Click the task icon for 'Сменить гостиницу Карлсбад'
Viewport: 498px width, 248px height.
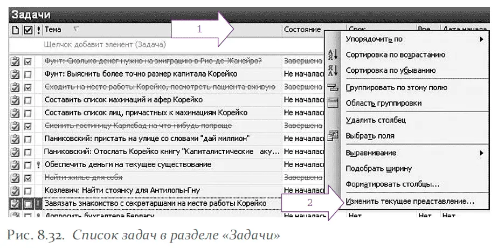tap(15, 126)
